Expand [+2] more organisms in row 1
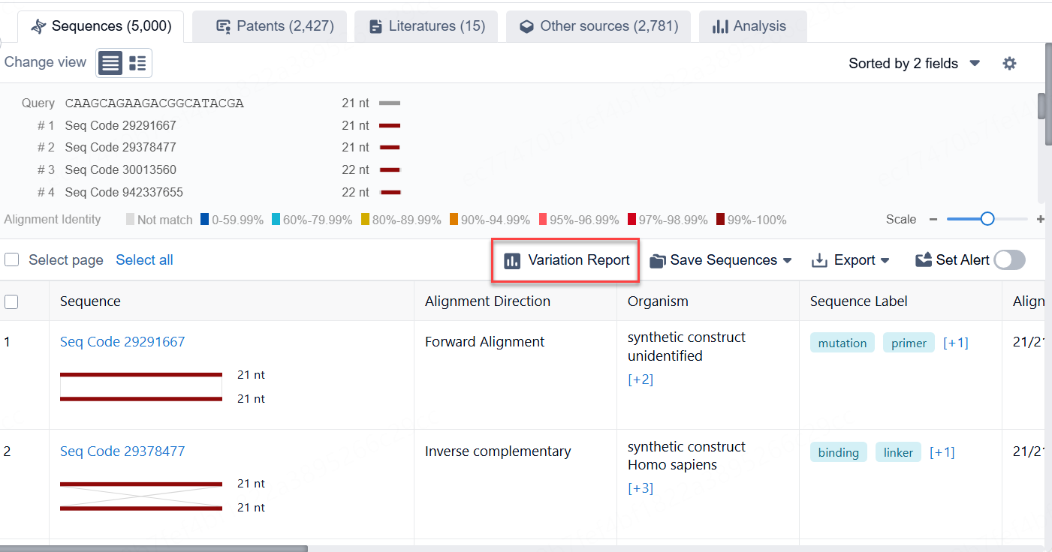This screenshot has height=552, width=1052. (x=640, y=379)
